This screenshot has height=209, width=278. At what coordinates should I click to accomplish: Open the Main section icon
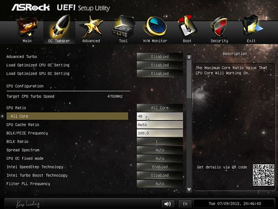(x=27, y=26)
